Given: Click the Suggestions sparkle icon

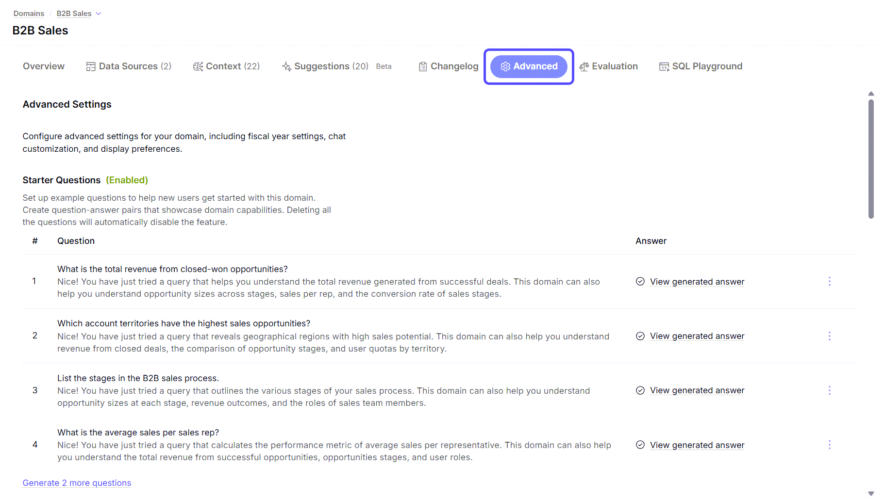Looking at the screenshot, I should pyautogui.click(x=286, y=66).
